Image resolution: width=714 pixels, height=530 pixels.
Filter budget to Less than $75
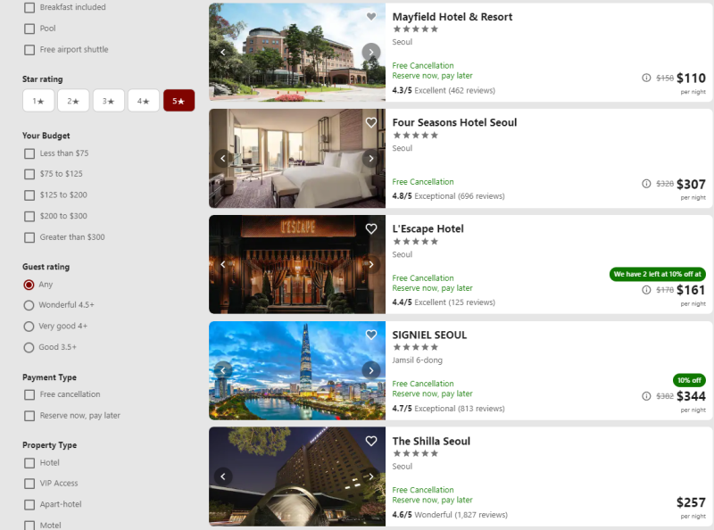(29, 153)
